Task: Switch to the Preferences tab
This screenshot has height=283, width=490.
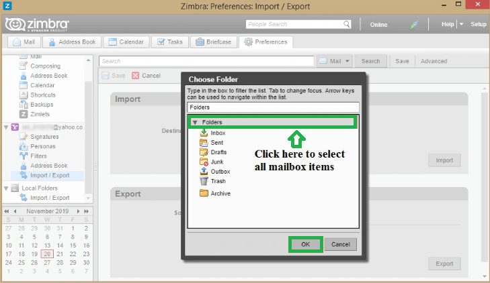Action: 266,42
